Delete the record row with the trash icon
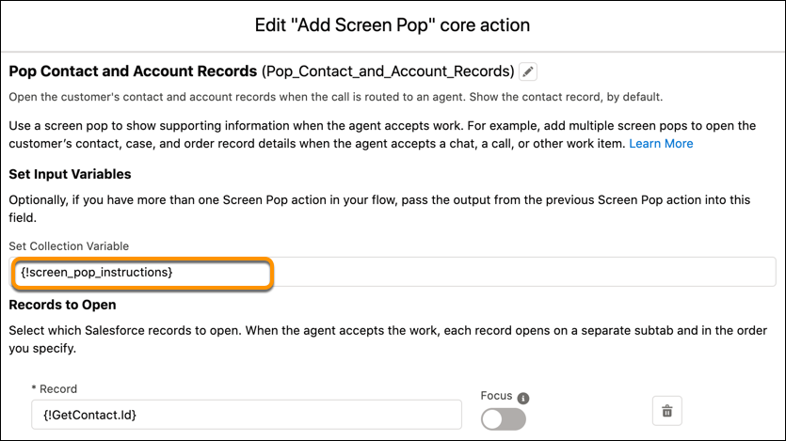The height and width of the screenshot is (441, 786). point(666,411)
